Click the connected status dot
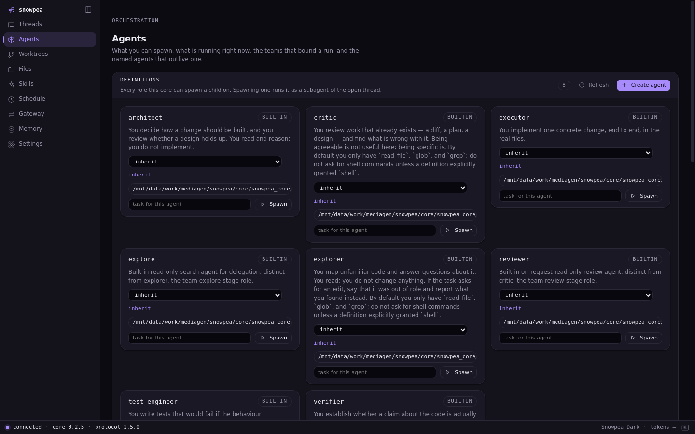 pyautogui.click(x=7, y=427)
